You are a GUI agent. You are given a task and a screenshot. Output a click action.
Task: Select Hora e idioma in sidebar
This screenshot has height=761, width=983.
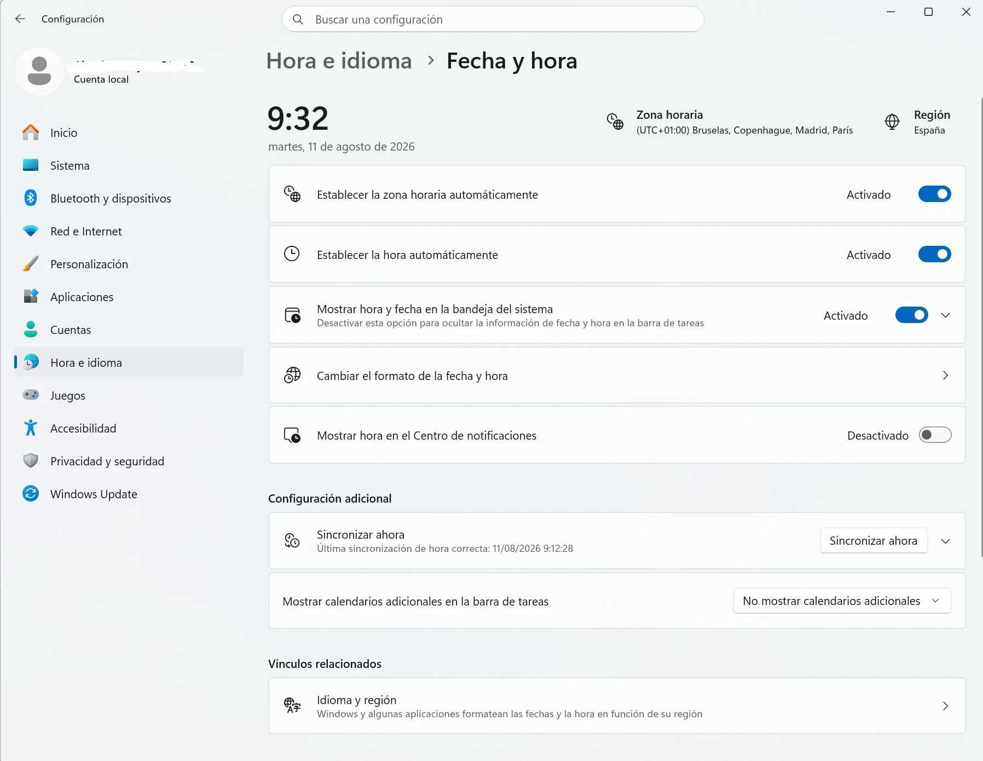tap(129, 362)
